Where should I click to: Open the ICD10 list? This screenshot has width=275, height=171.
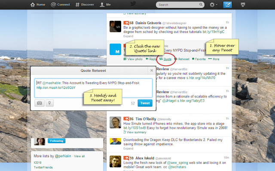click(37, 162)
